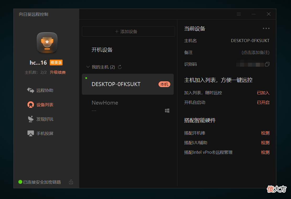The height and width of the screenshot is (199, 291).
Task: Click the hostname value DESKTOP-0FKSUKT in 当前设备
Action: click(250, 41)
